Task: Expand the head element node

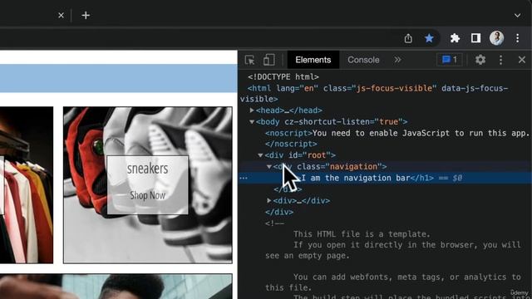Action: click(252, 110)
